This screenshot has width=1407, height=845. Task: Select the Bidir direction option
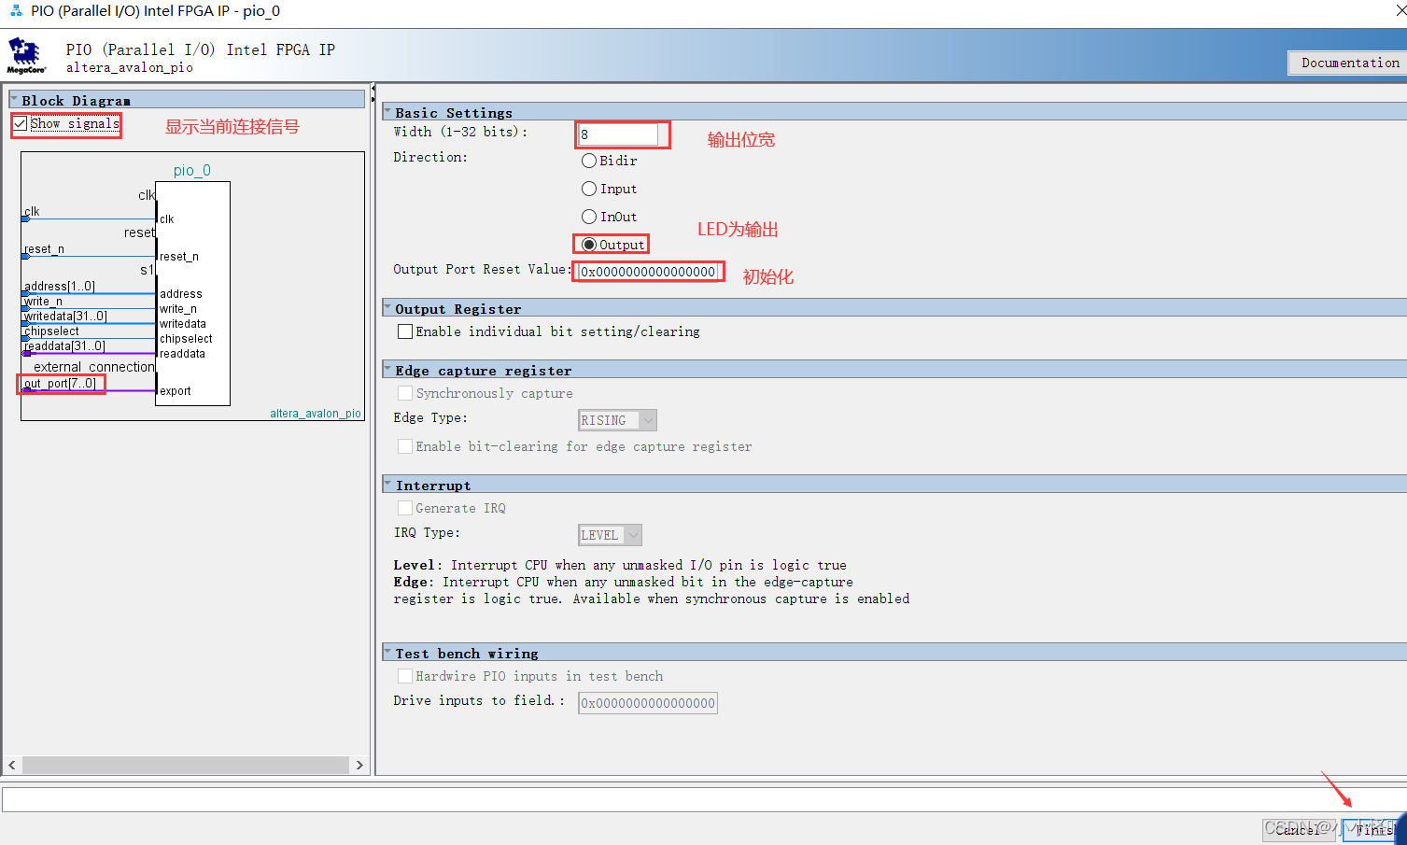589,161
